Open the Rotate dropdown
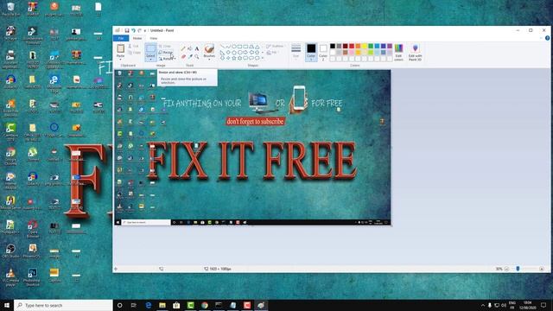This screenshot has width=553, height=311. [x=167, y=59]
